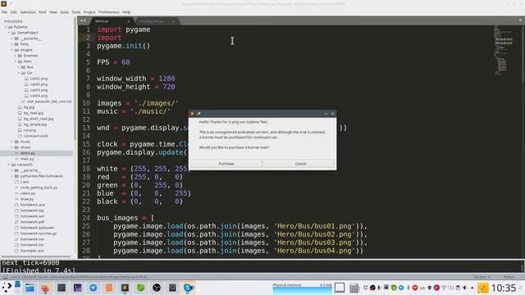Image resolution: width=525 pixels, height=295 pixels.
Task: Open the Selection menu
Action: 27,12
